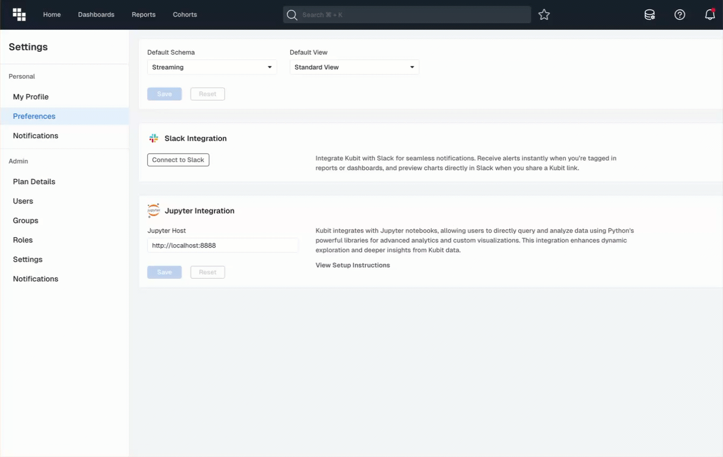The width and height of the screenshot is (723, 457).
Task: Open Plan Details in Admin section
Action: click(64, 182)
